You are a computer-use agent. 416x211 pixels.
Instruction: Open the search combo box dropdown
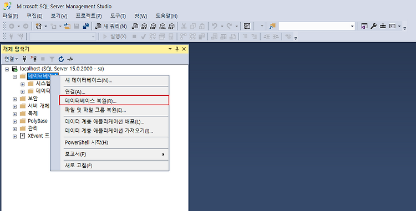pyautogui.click(x=352, y=26)
